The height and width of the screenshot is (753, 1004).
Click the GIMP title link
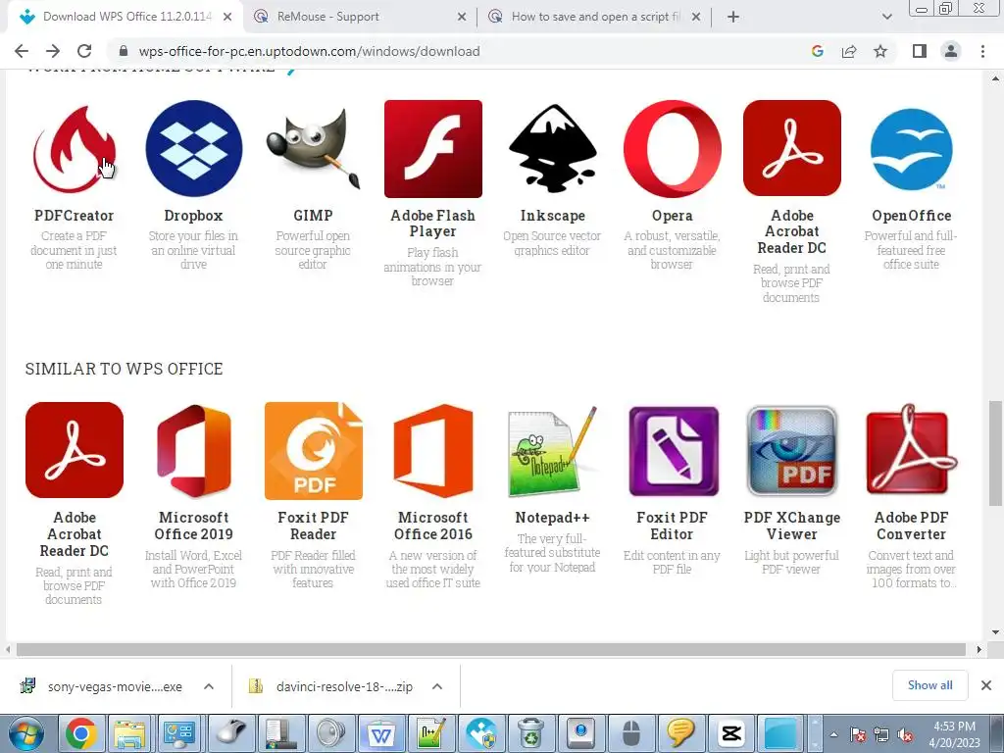[313, 216]
